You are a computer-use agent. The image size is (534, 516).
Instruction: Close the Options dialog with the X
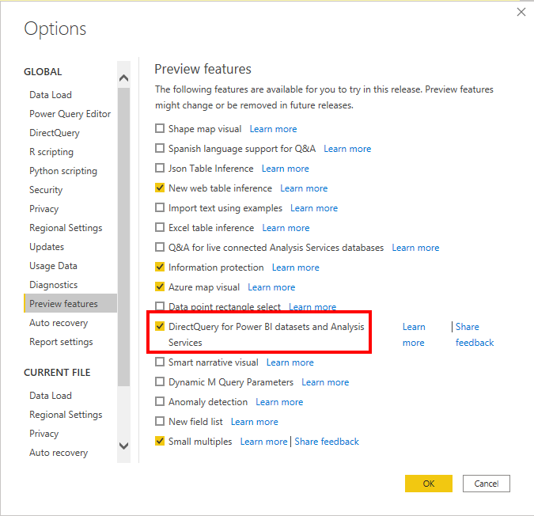[x=521, y=12]
